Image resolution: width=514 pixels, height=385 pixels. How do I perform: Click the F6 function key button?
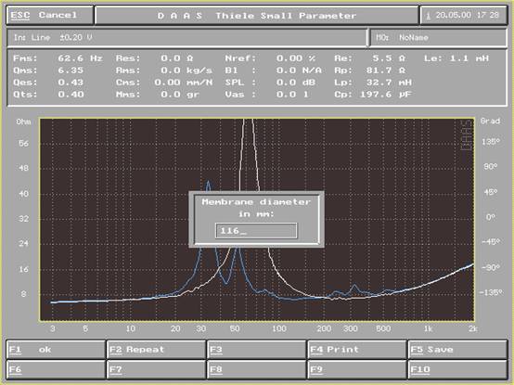click(56, 370)
